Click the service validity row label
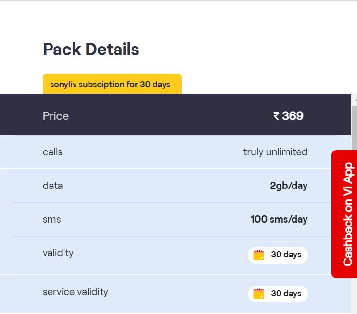Image resolution: width=357 pixels, height=314 pixels. pos(75,292)
